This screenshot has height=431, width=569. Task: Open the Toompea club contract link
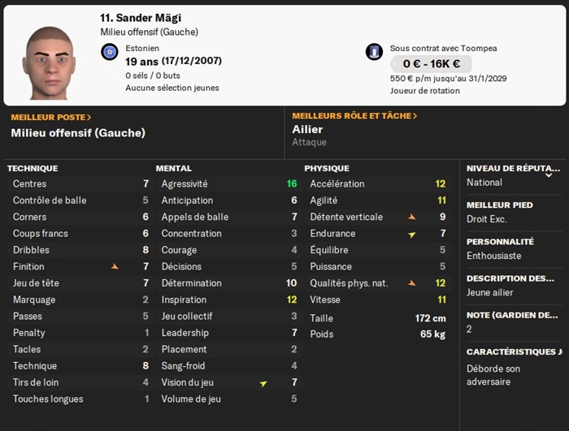(x=443, y=48)
